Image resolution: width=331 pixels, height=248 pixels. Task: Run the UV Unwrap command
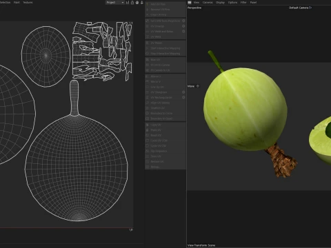point(165,26)
